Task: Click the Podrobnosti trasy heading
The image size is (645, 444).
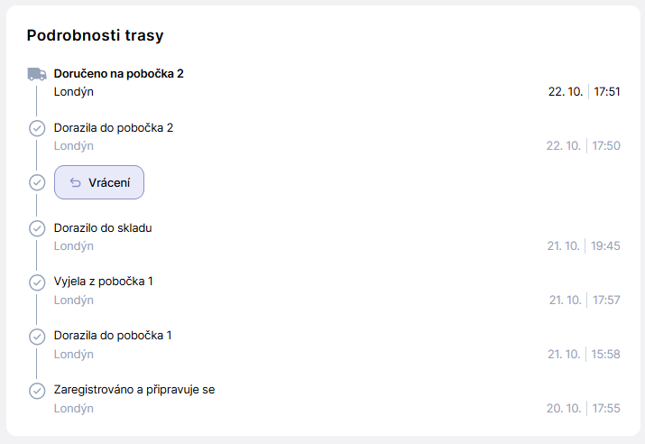Action: (95, 36)
